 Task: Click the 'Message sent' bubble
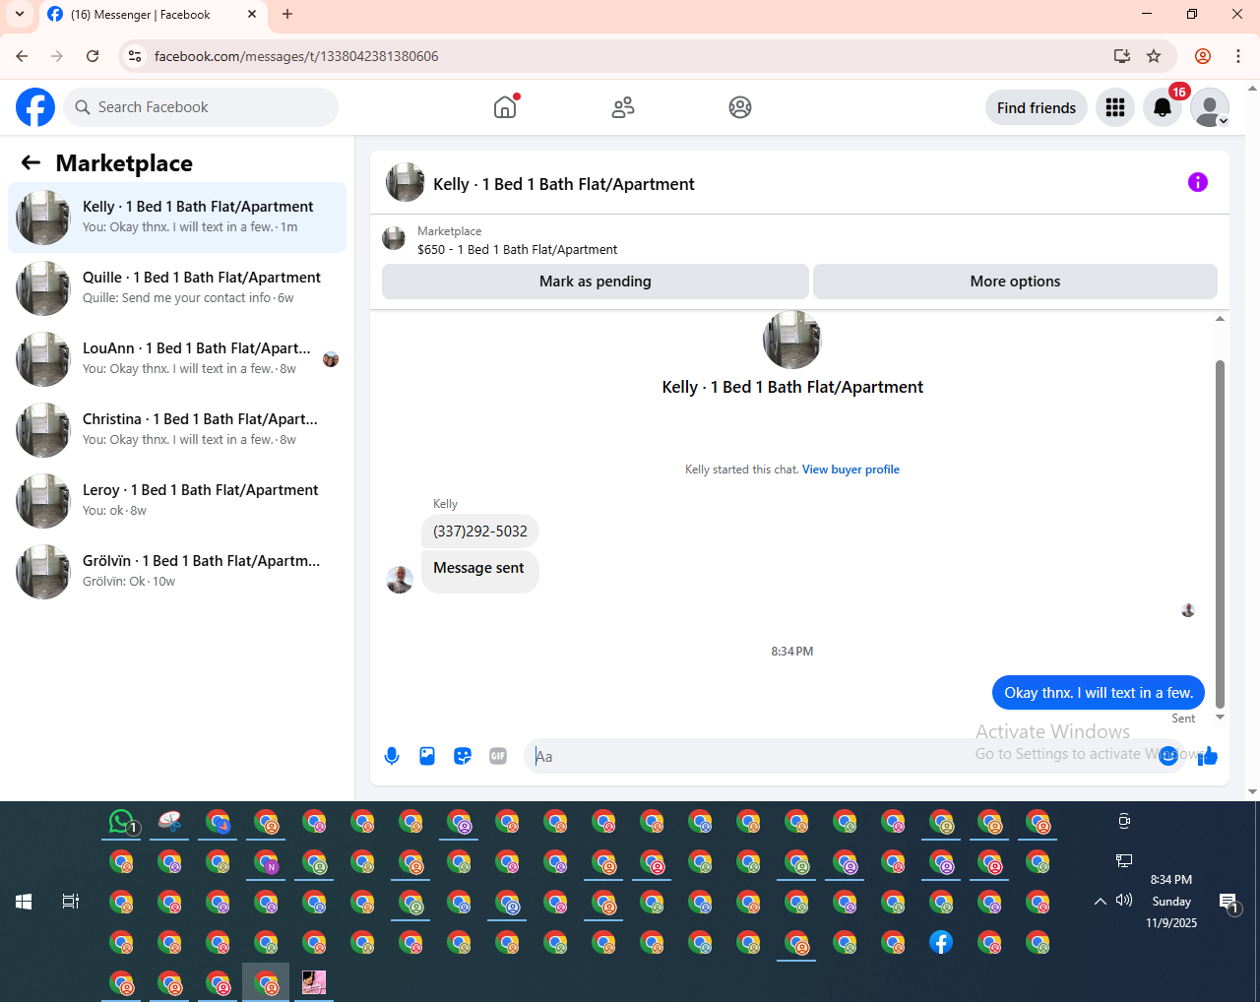[x=480, y=571]
